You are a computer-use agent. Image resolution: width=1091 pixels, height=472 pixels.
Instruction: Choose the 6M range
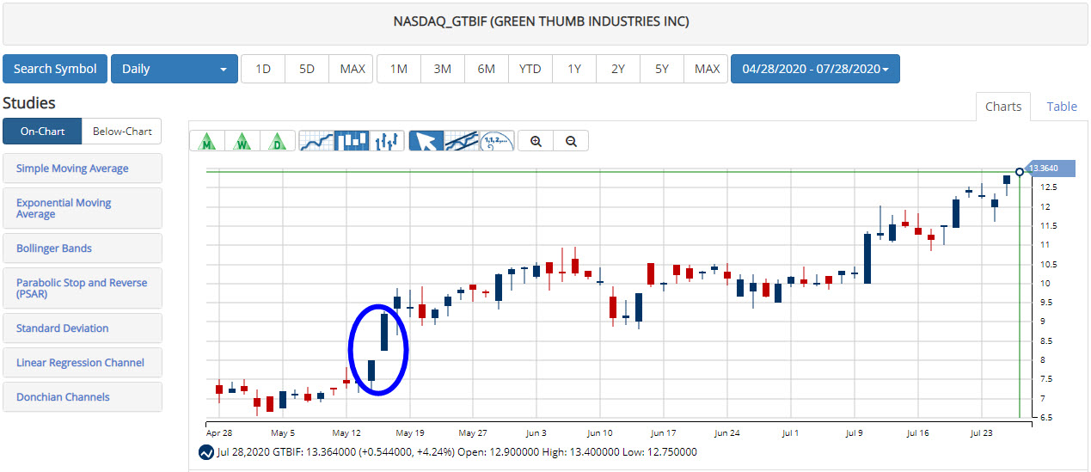point(487,69)
